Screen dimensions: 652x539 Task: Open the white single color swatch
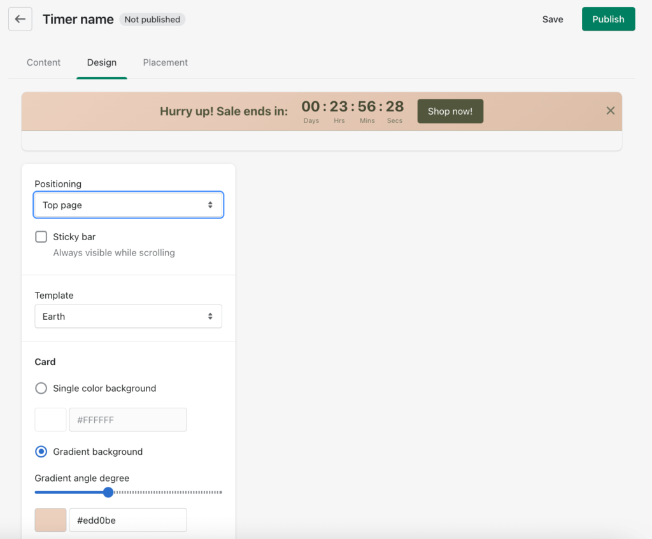click(x=50, y=420)
